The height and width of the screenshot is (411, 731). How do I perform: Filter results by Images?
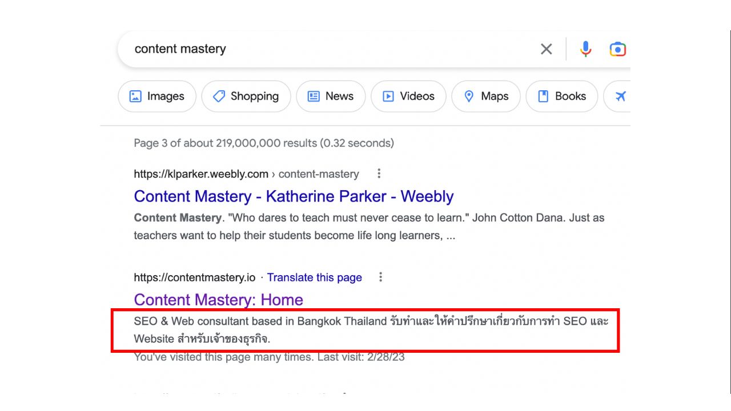(157, 96)
